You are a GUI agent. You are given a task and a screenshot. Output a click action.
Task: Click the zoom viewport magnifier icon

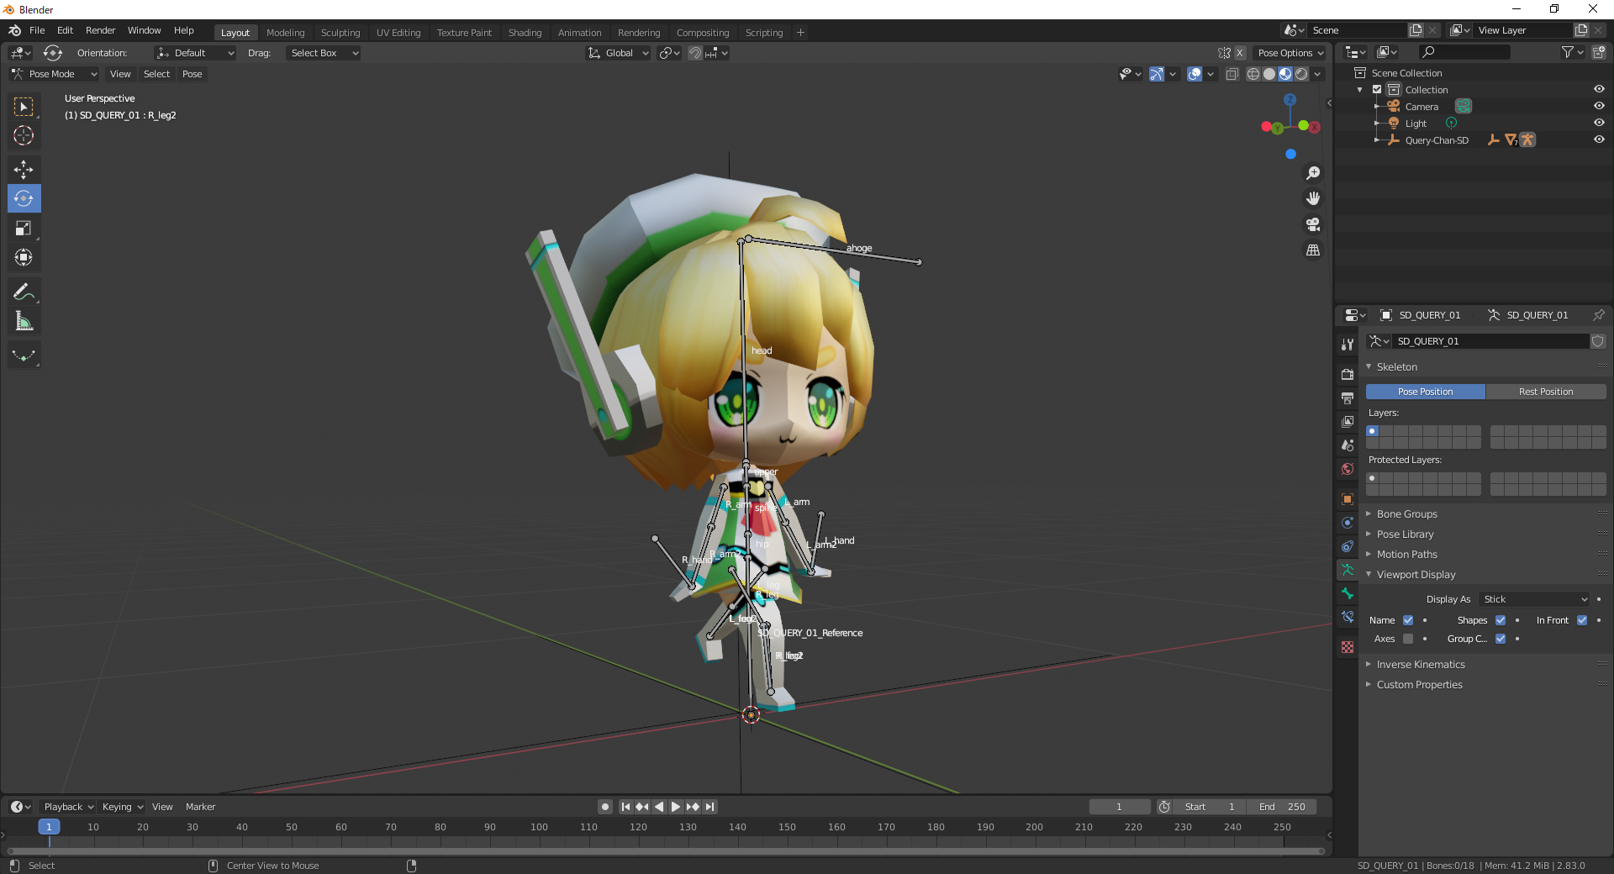point(1313,173)
